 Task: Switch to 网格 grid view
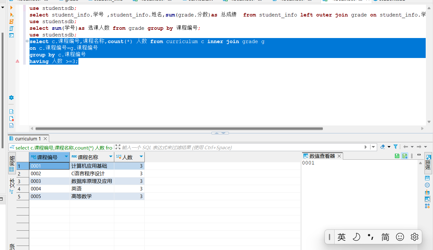(x=12, y=163)
